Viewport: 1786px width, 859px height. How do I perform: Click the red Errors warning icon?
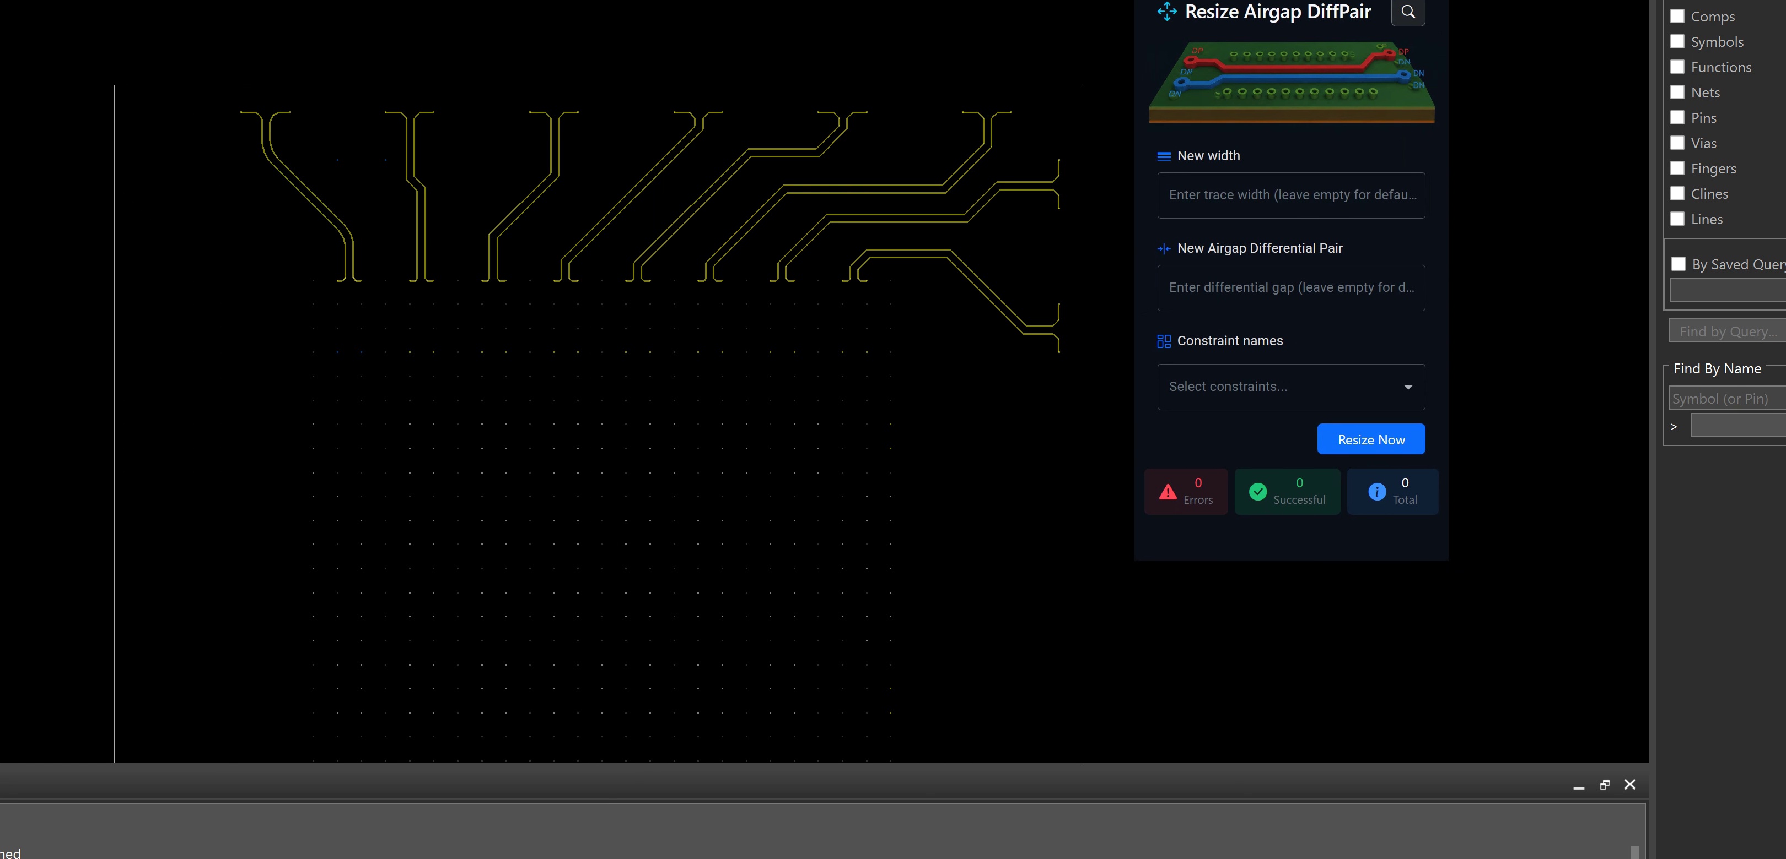pos(1168,492)
